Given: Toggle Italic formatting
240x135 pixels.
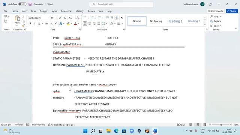Looking at the screenshot, I should [x=34, y=24].
